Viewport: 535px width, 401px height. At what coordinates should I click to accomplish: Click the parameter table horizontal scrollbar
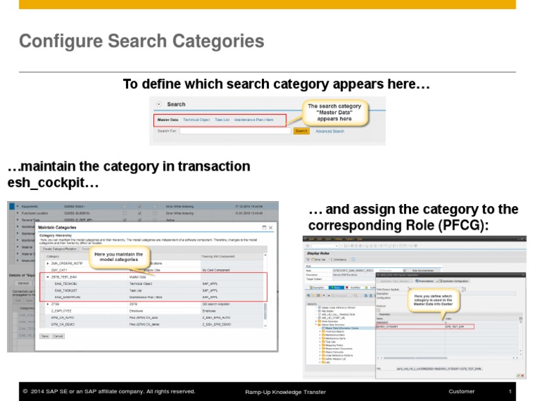tap(415, 358)
